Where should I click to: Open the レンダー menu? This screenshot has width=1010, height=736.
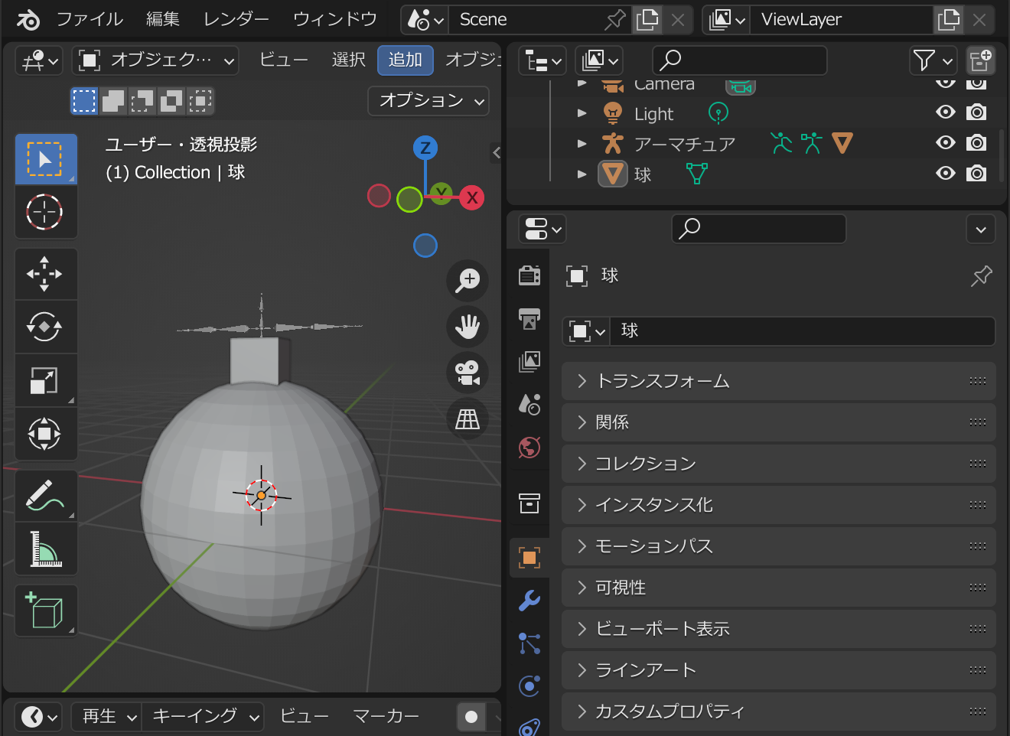pyautogui.click(x=236, y=19)
